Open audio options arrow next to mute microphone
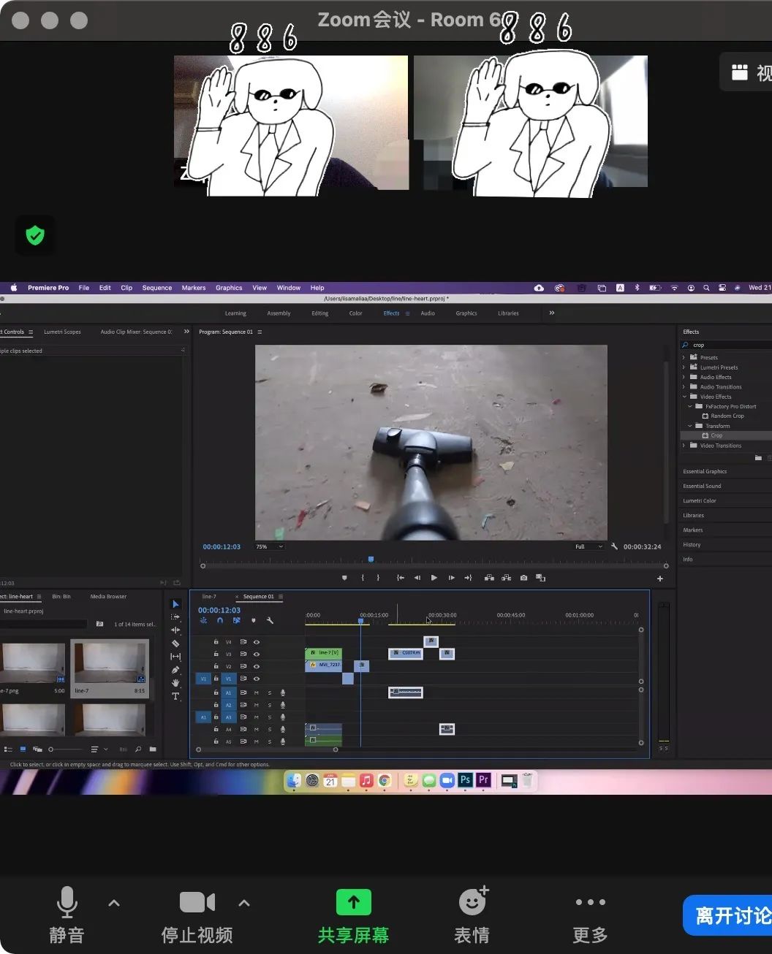Image resolution: width=772 pixels, height=954 pixels. (x=114, y=903)
